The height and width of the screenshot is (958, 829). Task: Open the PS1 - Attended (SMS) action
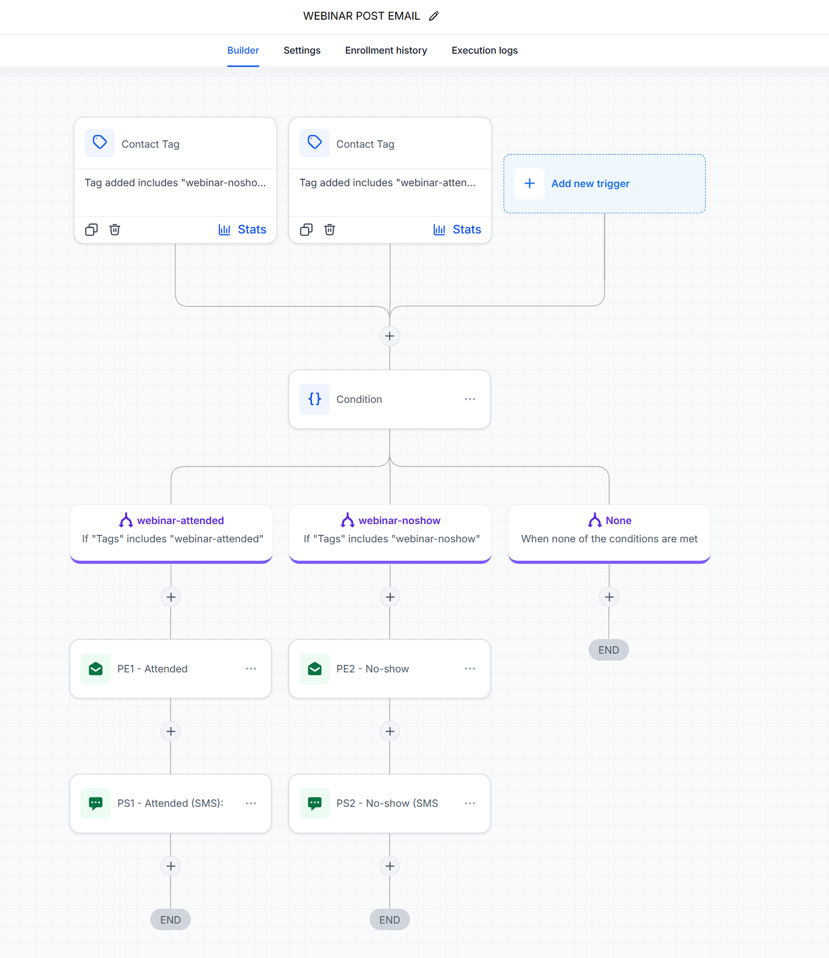tap(170, 803)
